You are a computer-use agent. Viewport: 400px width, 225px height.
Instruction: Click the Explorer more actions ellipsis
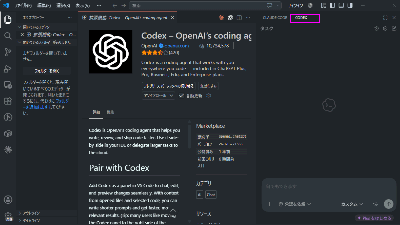(x=70, y=18)
